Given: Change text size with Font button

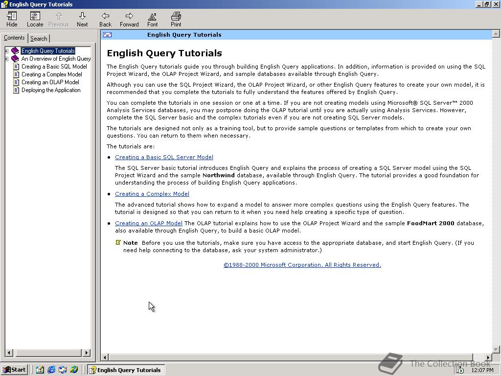Looking at the screenshot, I should pyautogui.click(x=153, y=19).
